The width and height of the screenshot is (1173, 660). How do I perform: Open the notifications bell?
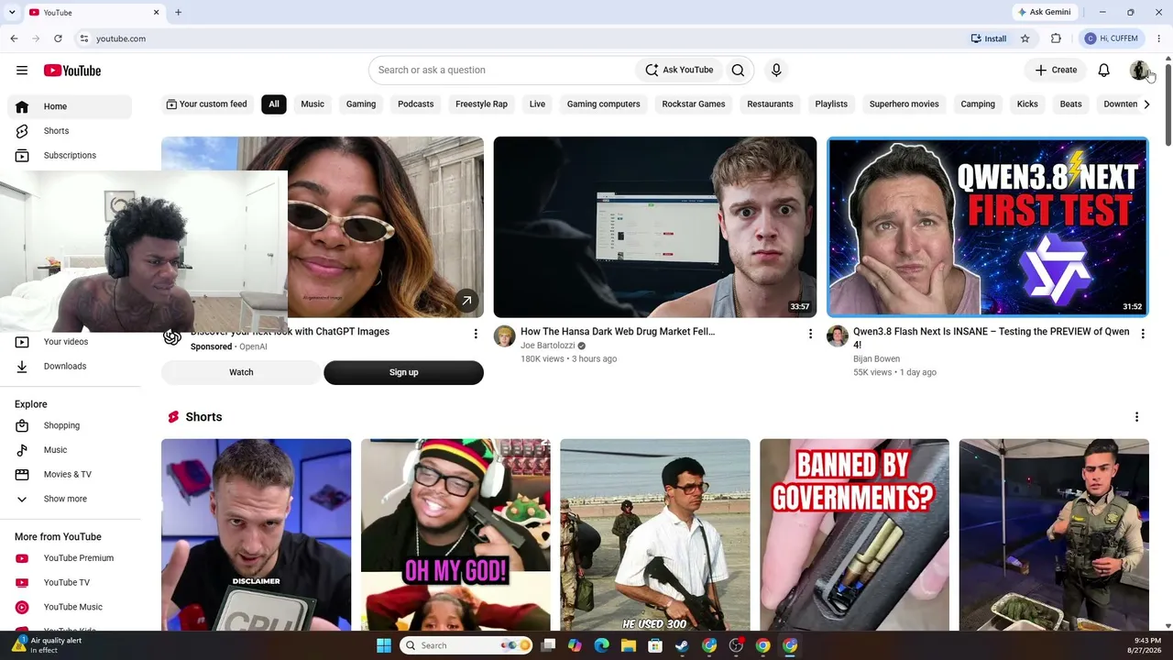point(1104,71)
